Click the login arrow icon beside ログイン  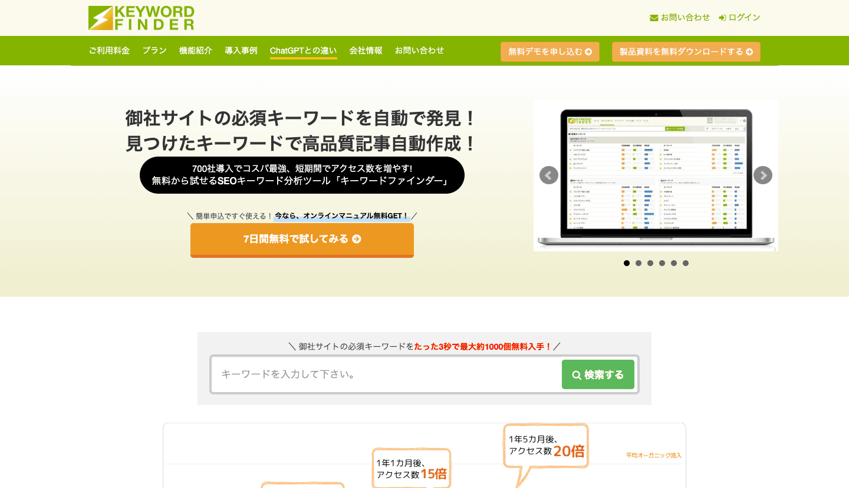[722, 17]
